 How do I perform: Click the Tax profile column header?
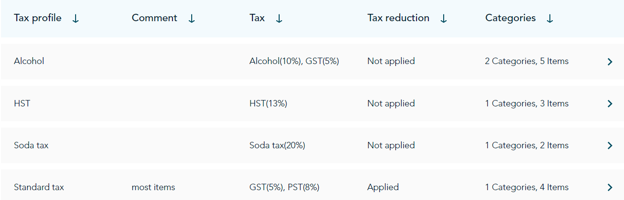pos(38,18)
